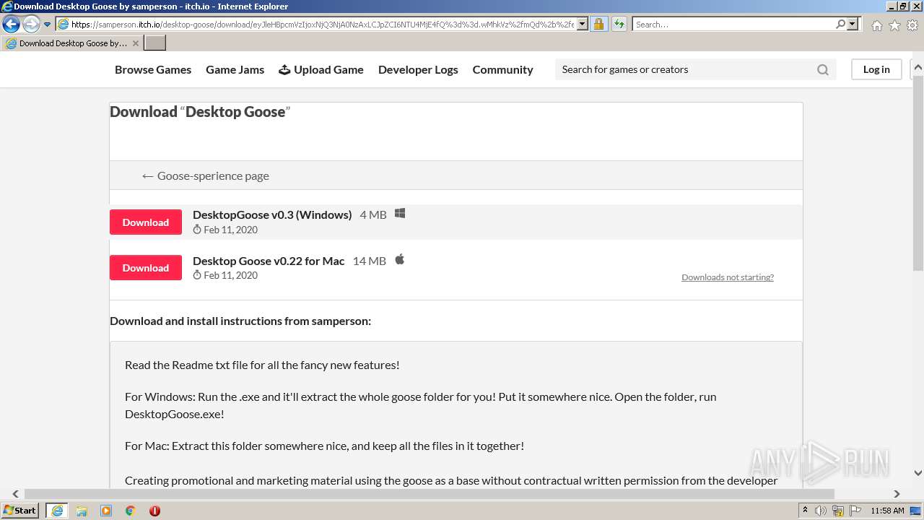924x520 pixels.
Task: Download DesktopGoose v0.3 (Windows)
Action: coord(146,222)
